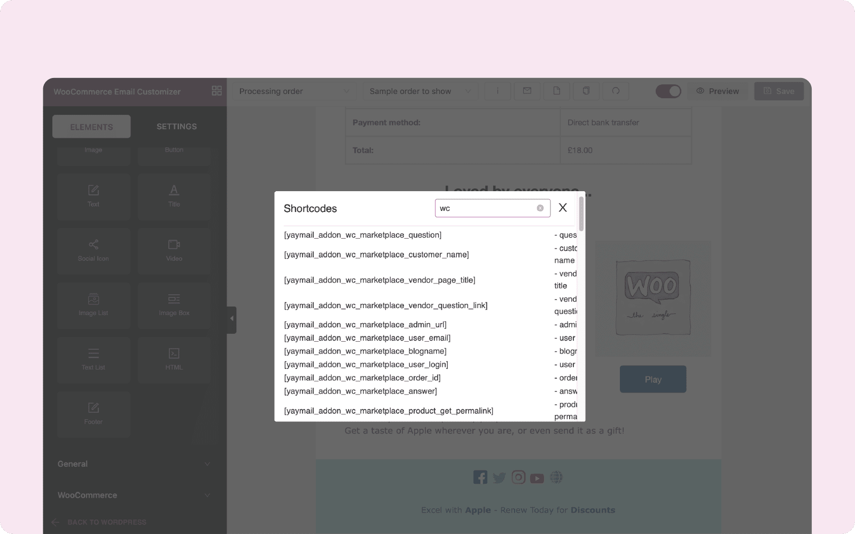Screen dimensions: 855x534
Task: Select the Video element
Action: tap(174, 251)
